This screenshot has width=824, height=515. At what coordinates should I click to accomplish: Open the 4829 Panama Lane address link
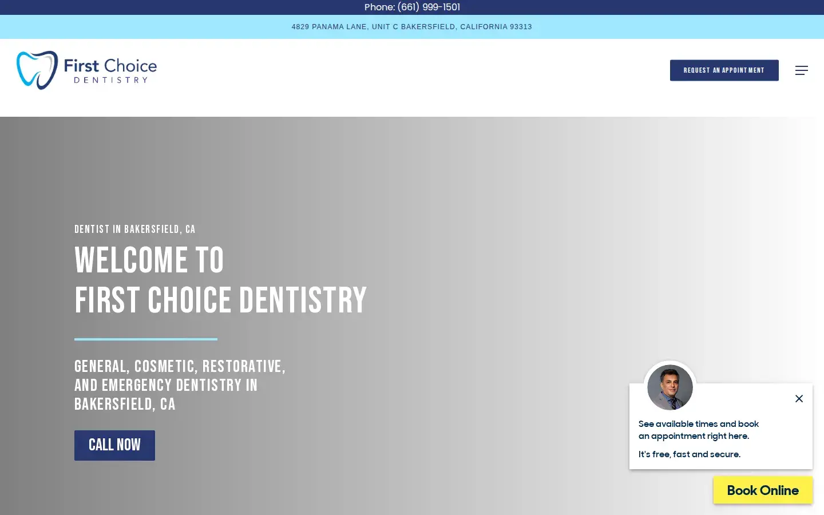(x=412, y=27)
